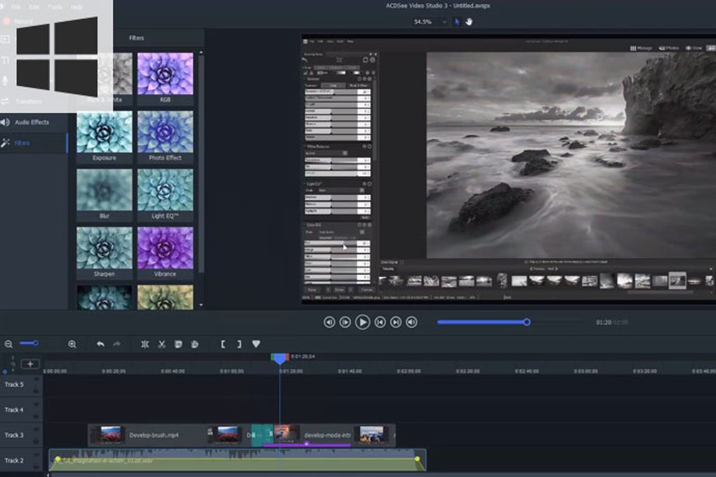
Task: Select the Filters tab in sidebar
Action: coord(22,143)
